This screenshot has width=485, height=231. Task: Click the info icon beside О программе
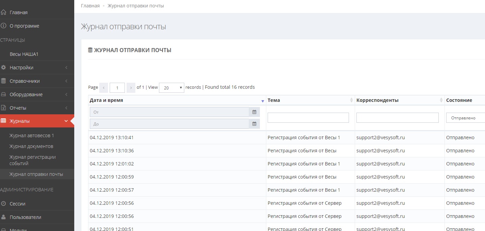(3, 26)
